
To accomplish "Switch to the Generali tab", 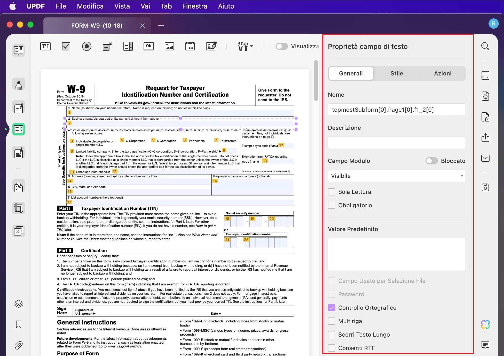I will click(351, 73).
